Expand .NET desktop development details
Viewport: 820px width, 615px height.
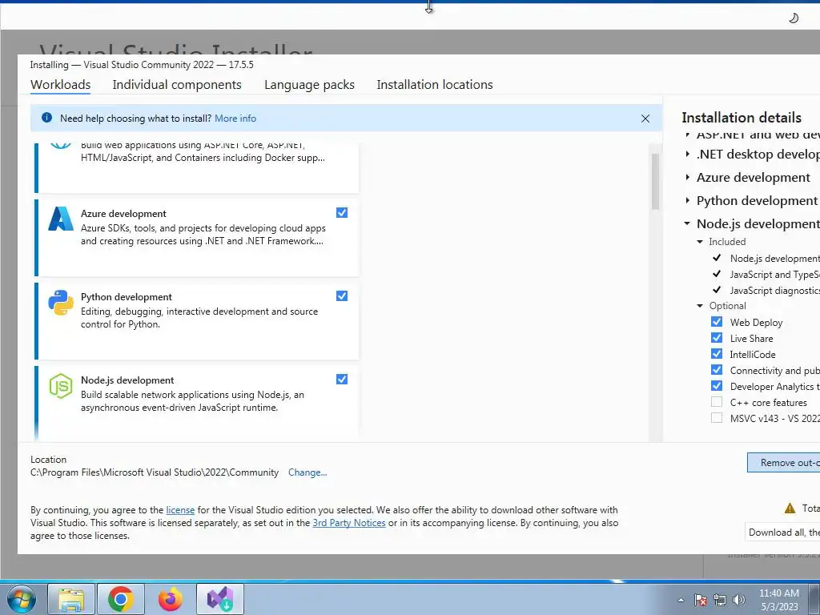tap(688, 155)
